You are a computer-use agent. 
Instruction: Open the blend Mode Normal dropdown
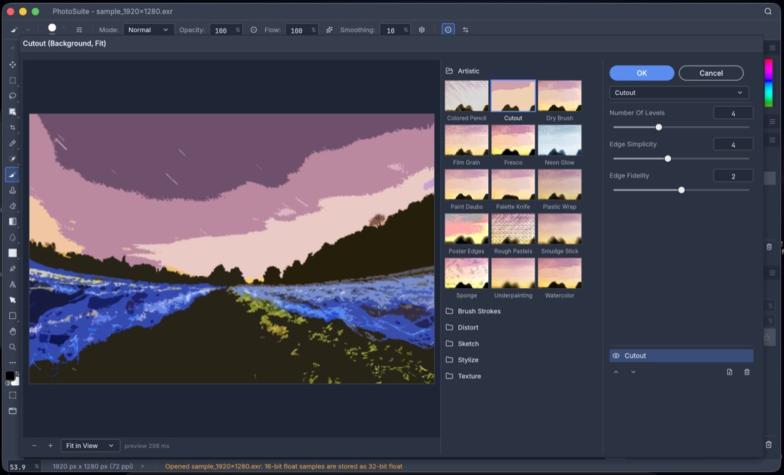tap(148, 30)
